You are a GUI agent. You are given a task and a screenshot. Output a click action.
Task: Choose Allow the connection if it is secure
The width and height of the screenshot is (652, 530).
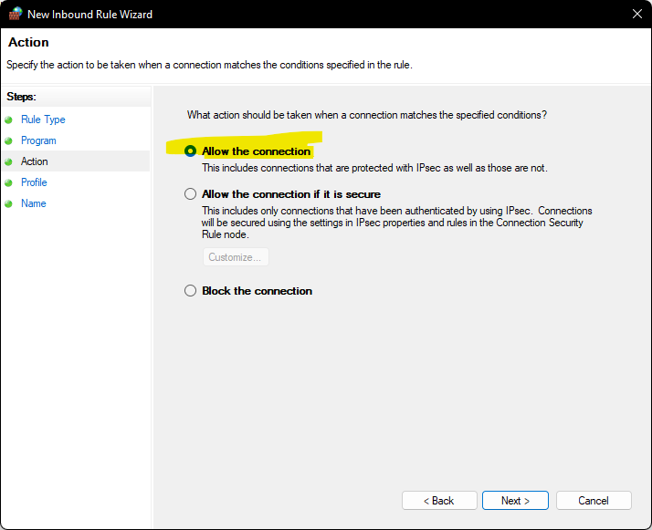click(x=191, y=194)
